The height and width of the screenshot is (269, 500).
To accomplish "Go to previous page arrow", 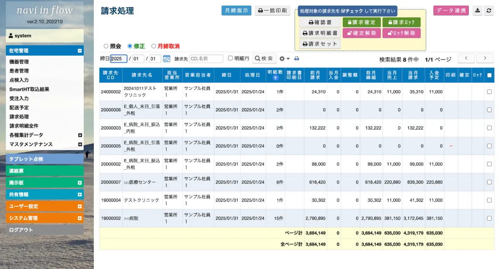I will [x=466, y=58].
